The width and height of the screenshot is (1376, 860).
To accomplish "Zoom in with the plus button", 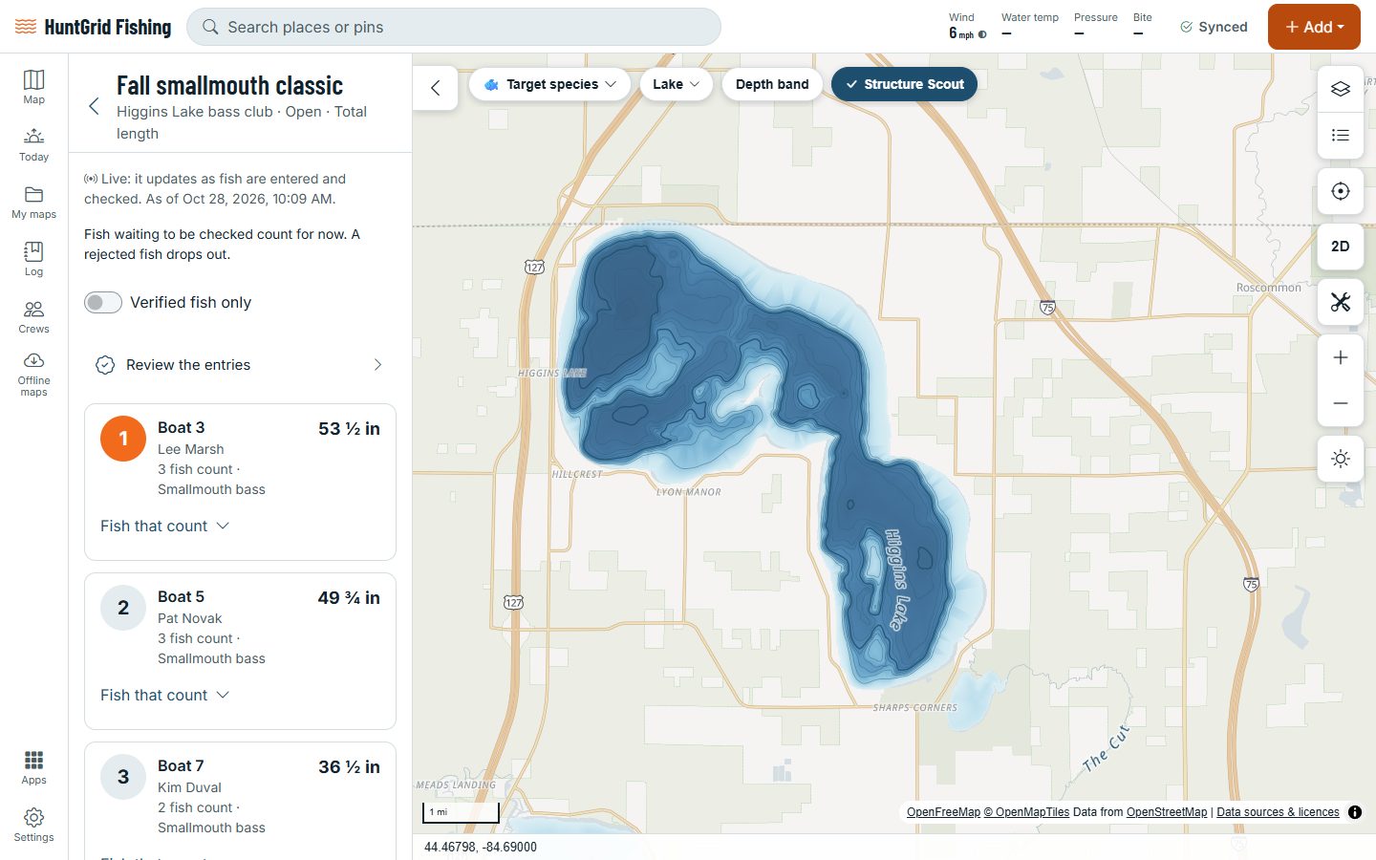I will (1341, 357).
